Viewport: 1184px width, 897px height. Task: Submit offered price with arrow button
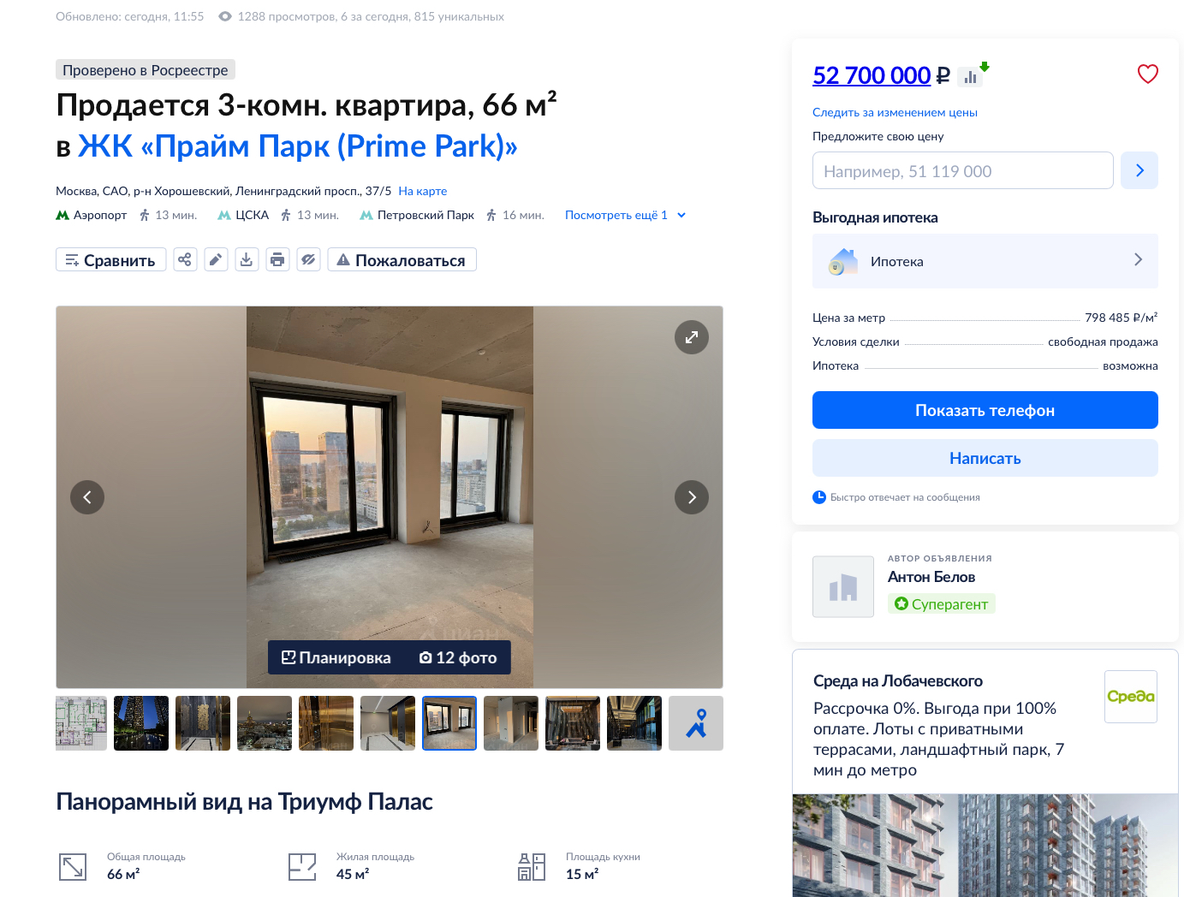coord(1139,170)
